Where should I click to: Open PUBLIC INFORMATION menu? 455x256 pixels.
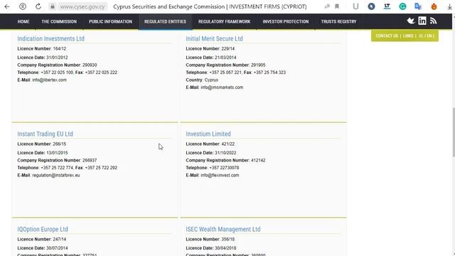click(111, 21)
